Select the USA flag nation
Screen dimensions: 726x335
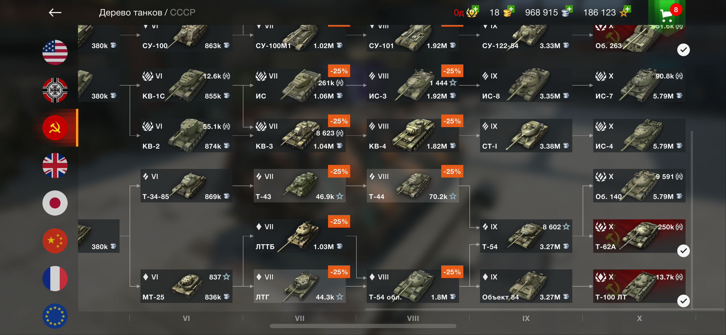(55, 52)
